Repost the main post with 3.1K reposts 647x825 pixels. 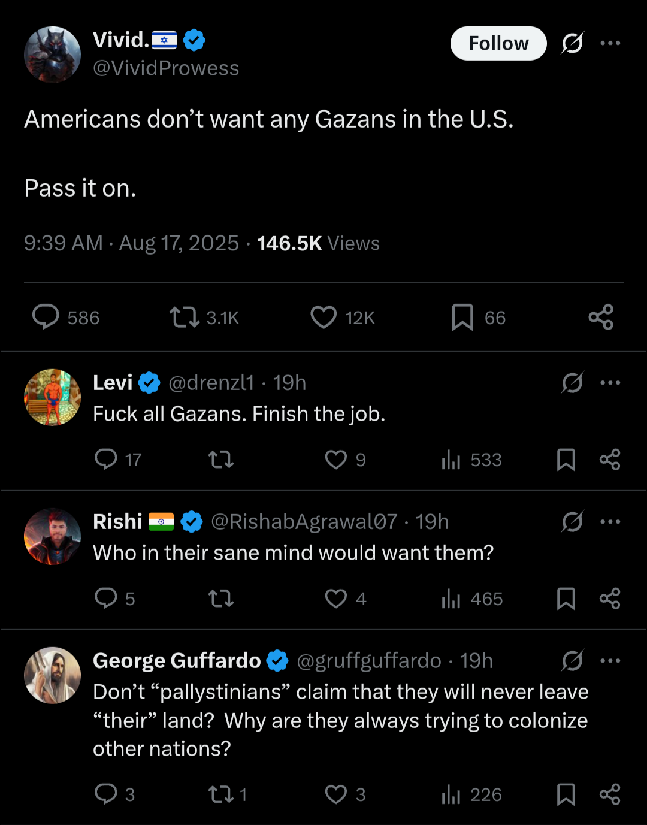(x=184, y=317)
